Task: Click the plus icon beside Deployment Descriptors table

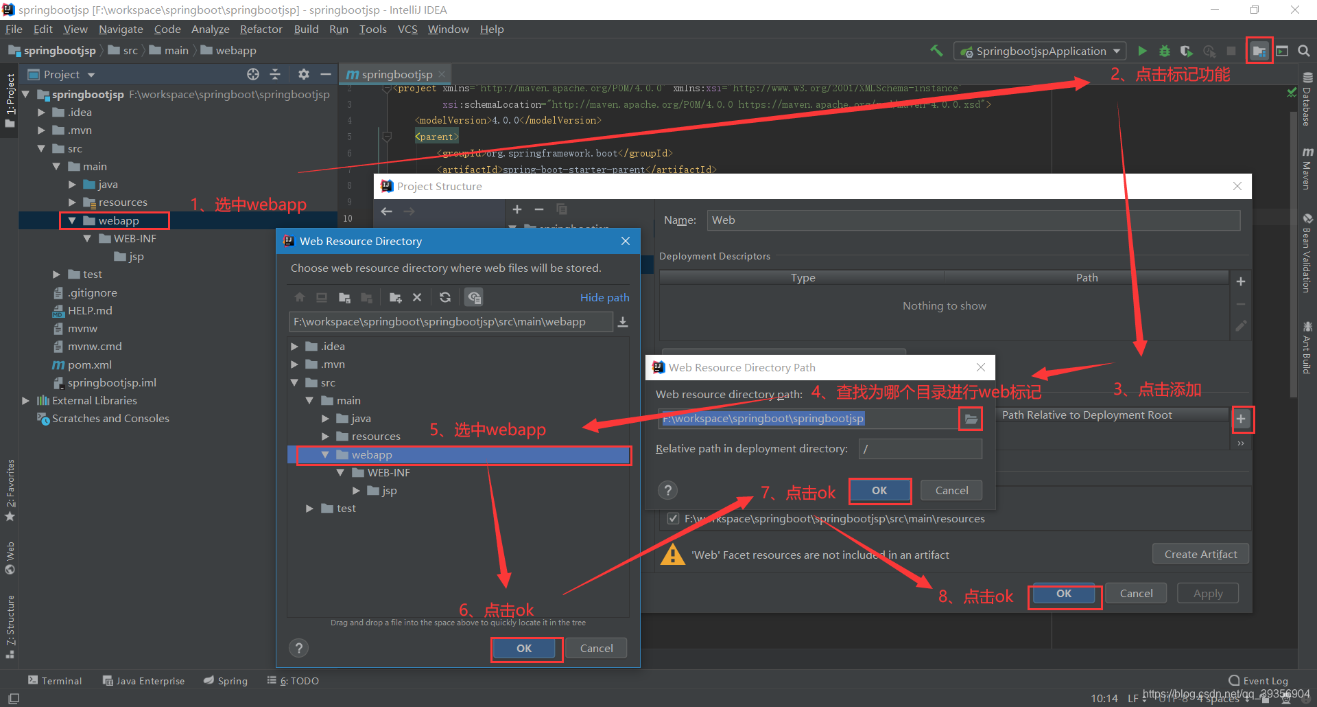Action: (x=1241, y=281)
